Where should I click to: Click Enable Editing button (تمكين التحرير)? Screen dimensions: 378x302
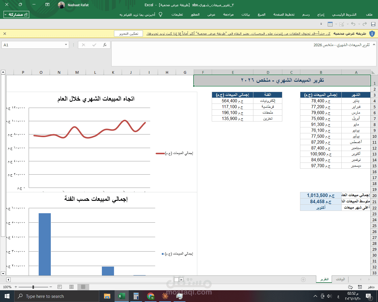pyautogui.click(x=128, y=34)
